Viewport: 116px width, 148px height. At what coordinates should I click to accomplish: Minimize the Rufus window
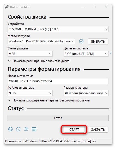(83, 7)
